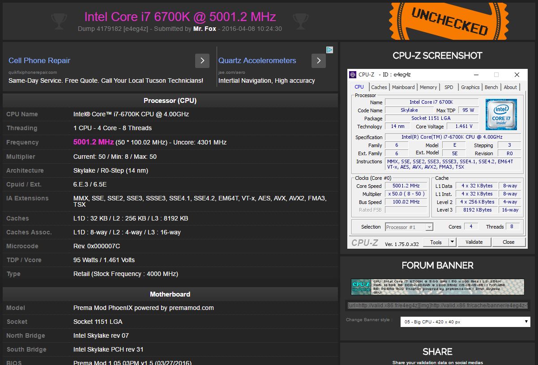Switch to the CPU tab in CPU-Z
This screenshot has width=538, height=365.
pos(359,87)
